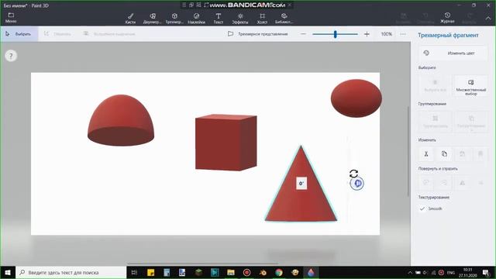Open the Меню folder menu
This screenshot has height=279, width=496.
point(11,18)
